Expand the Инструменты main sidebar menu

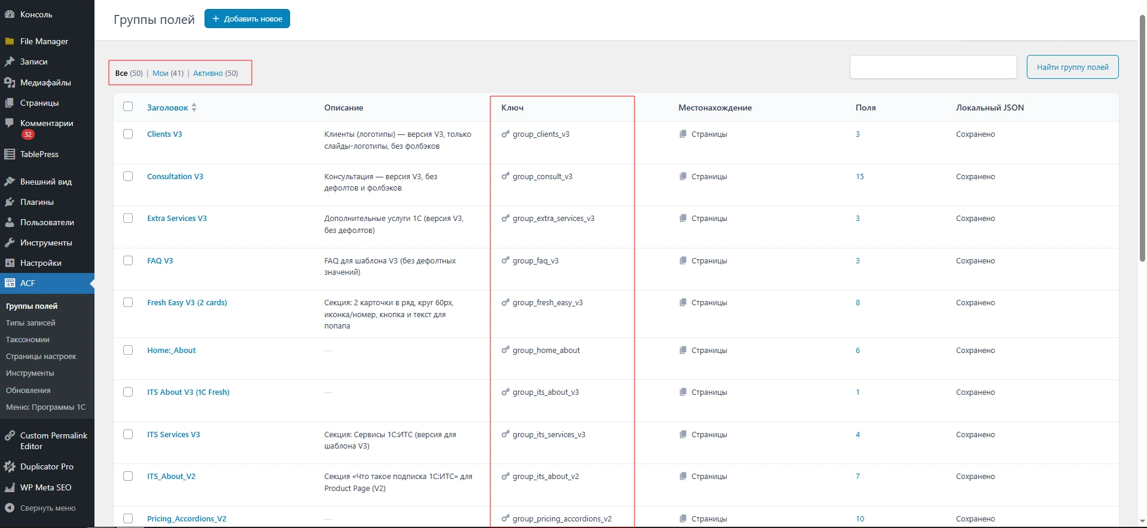[x=45, y=242]
